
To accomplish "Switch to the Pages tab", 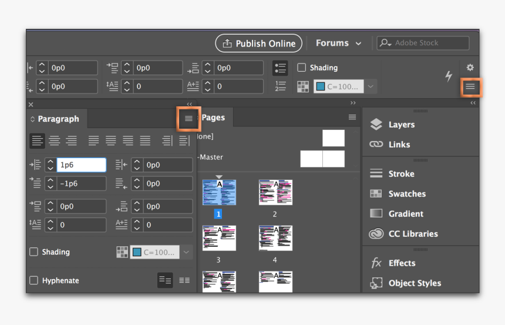I will [x=213, y=118].
